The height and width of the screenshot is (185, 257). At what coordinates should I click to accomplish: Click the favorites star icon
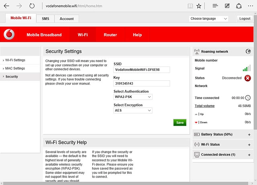(x=199, y=6)
